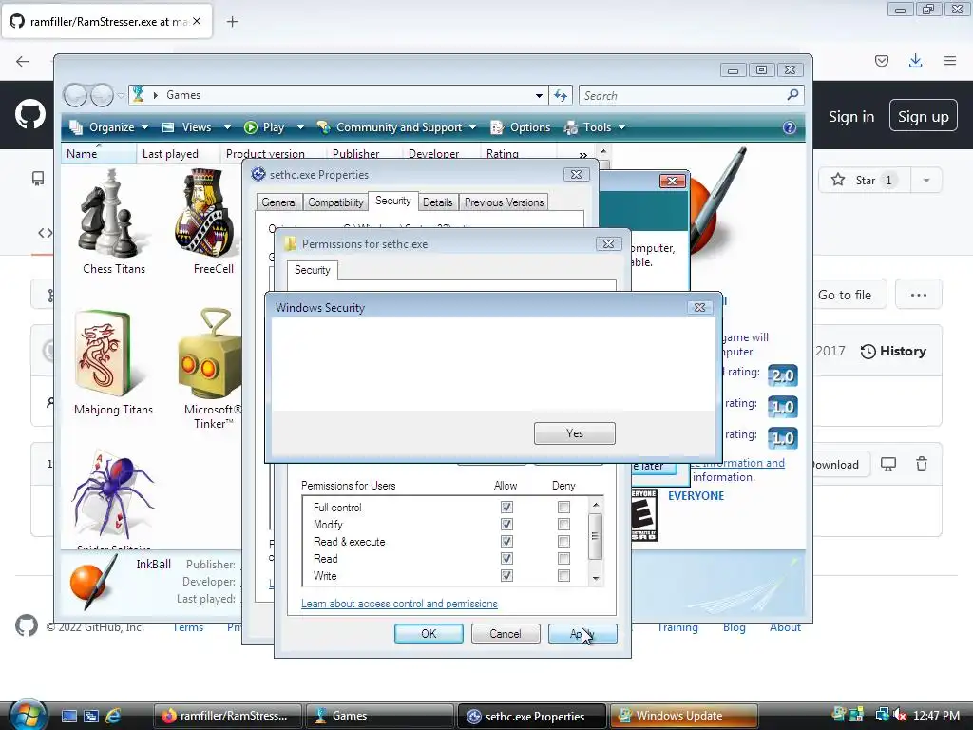The image size is (973, 730).
Task: Switch to the Compatibility tab
Action: (x=335, y=202)
